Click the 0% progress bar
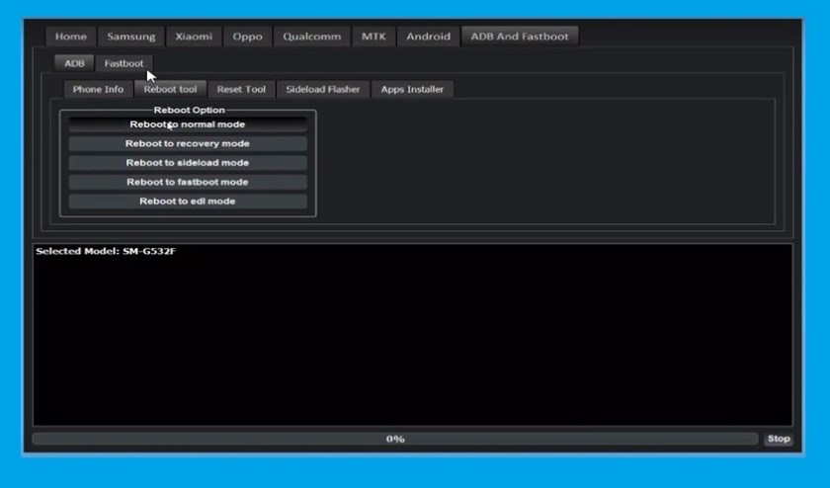Image resolution: width=830 pixels, height=488 pixels. click(x=395, y=439)
